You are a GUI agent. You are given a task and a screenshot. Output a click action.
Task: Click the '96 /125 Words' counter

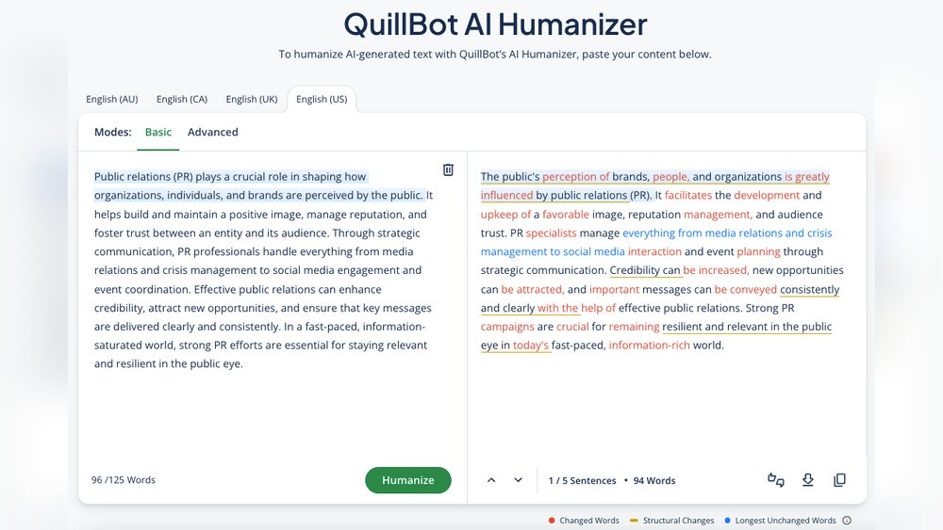pyautogui.click(x=124, y=480)
